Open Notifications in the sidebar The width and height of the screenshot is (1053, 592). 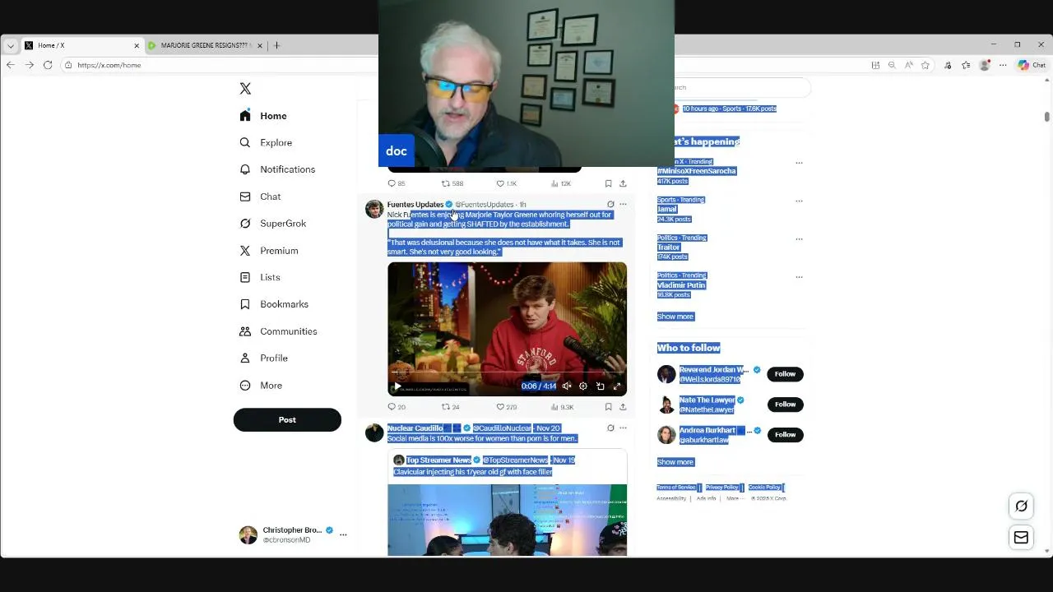277,169
